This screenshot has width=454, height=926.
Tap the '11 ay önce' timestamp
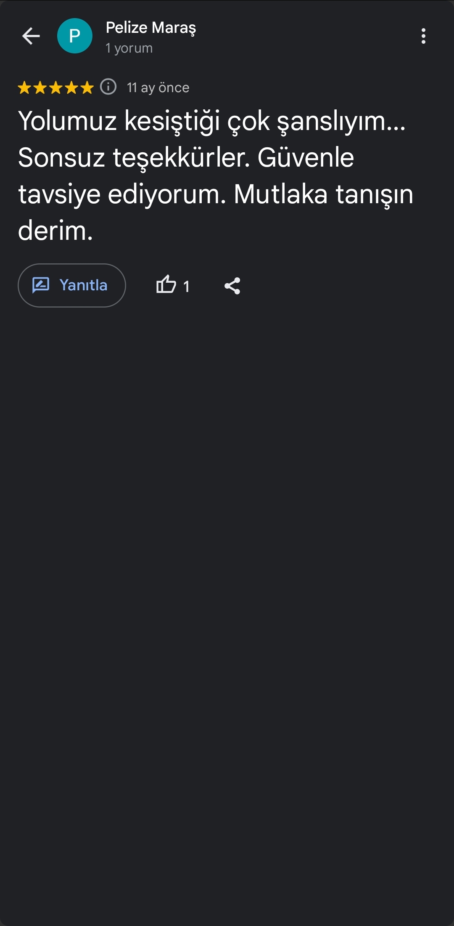(x=158, y=88)
